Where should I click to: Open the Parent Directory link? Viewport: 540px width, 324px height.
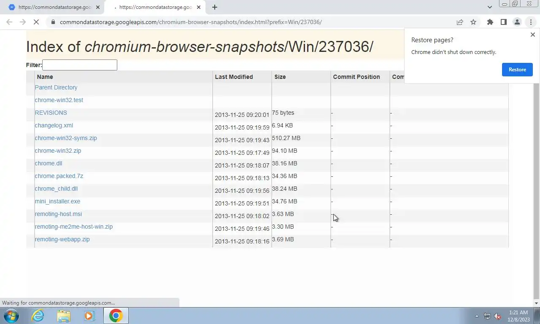coord(56,87)
